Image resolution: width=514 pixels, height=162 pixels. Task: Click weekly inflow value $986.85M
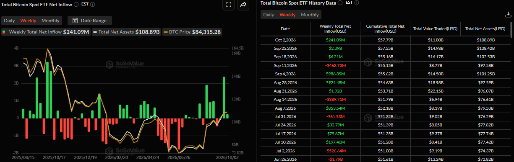point(335,74)
